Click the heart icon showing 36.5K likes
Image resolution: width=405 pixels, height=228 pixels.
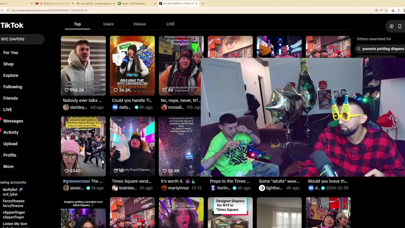115,90
